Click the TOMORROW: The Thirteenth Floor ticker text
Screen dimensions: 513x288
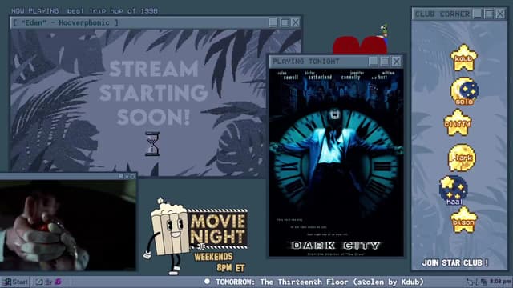(x=319, y=282)
